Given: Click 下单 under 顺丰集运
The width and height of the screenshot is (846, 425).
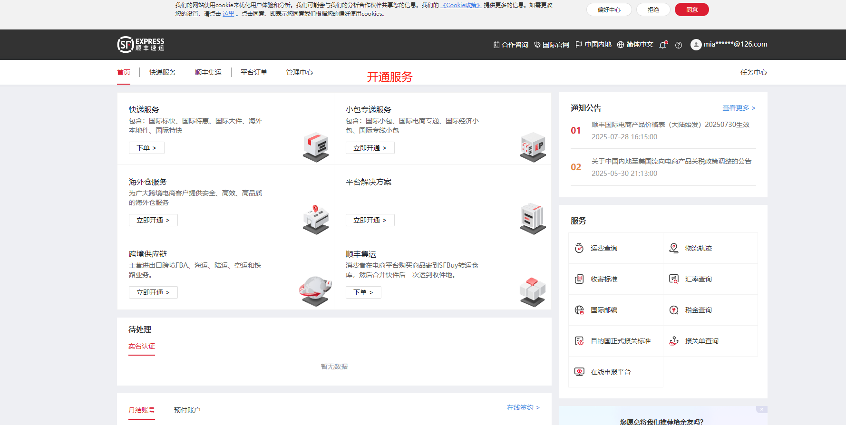Looking at the screenshot, I should pyautogui.click(x=363, y=292).
